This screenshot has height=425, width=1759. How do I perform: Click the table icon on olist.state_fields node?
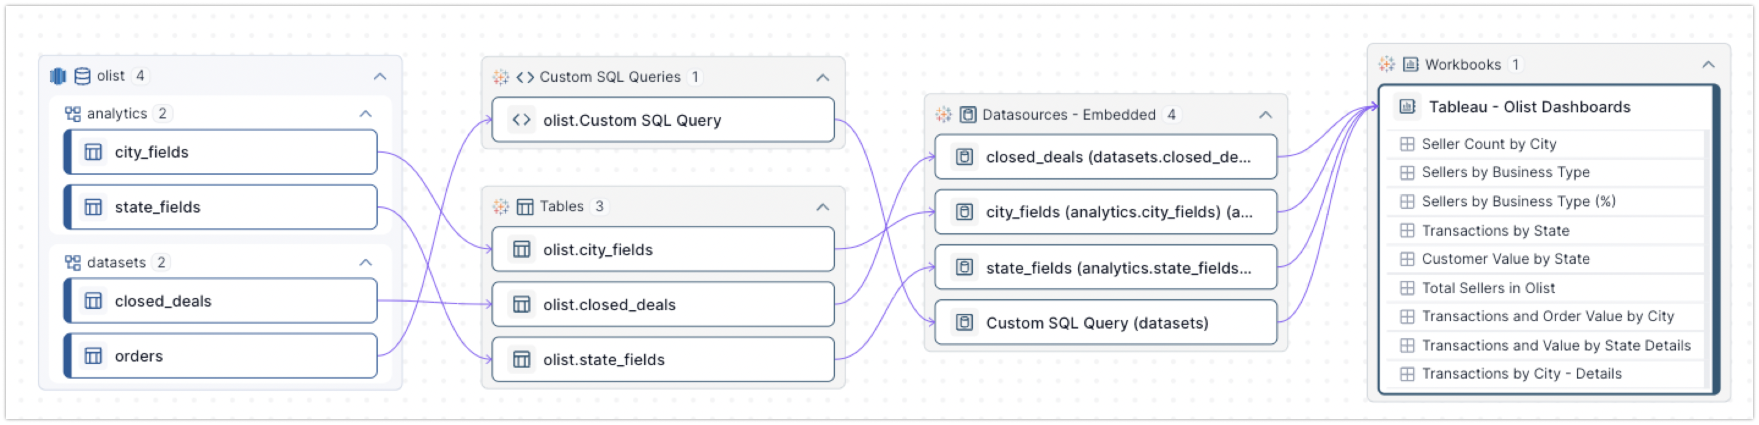tap(522, 360)
